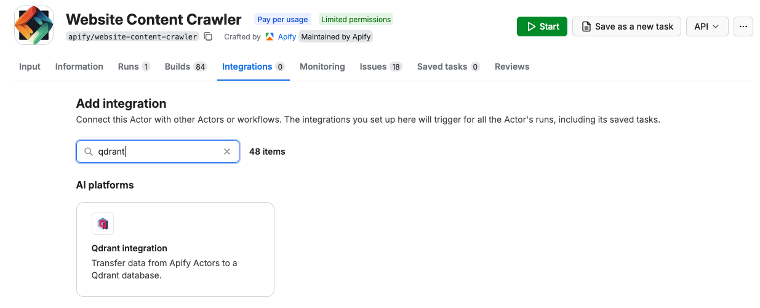Click the Limited permissions badge
Viewport: 760px width, 308px height.
click(356, 20)
